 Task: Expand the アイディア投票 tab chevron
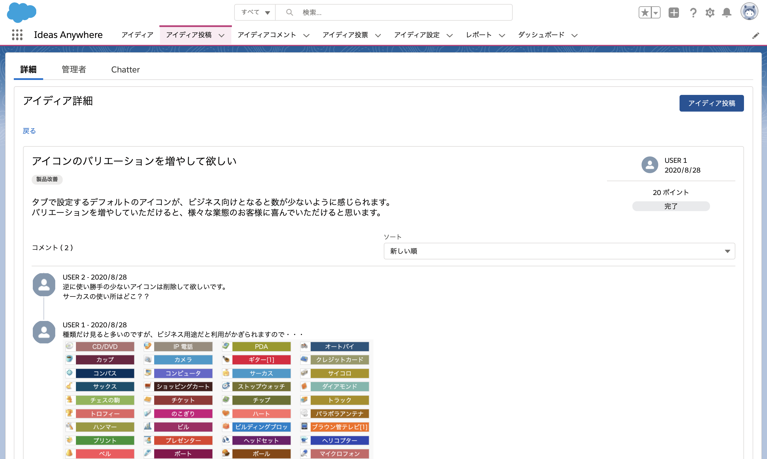click(x=378, y=36)
